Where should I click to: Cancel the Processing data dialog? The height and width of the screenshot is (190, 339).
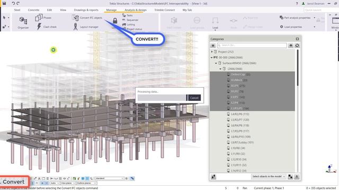click(x=194, y=98)
